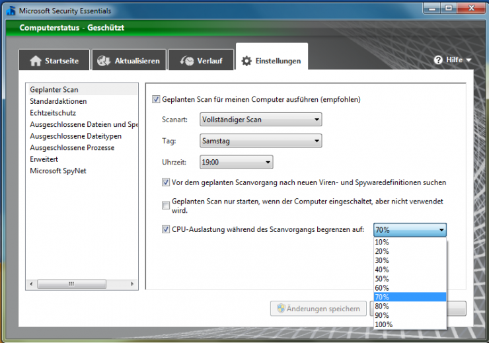The image size is (489, 343).
Task: Choose 60% from the CPU limit list
Action: pyautogui.click(x=410, y=287)
